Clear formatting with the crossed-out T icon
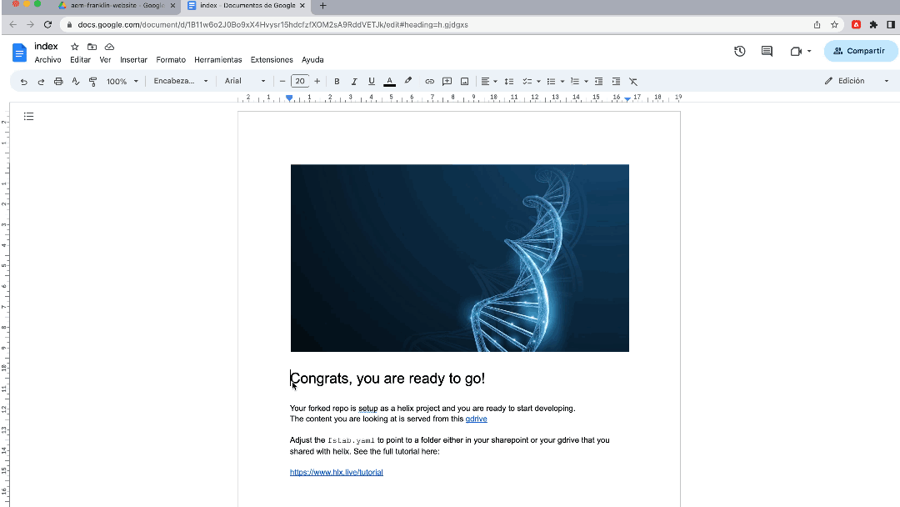Viewport: 900px width, 507px height. pos(633,82)
